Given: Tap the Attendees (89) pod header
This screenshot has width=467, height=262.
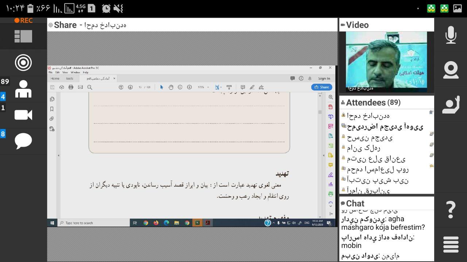Looking at the screenshot, I should point(387,103).
